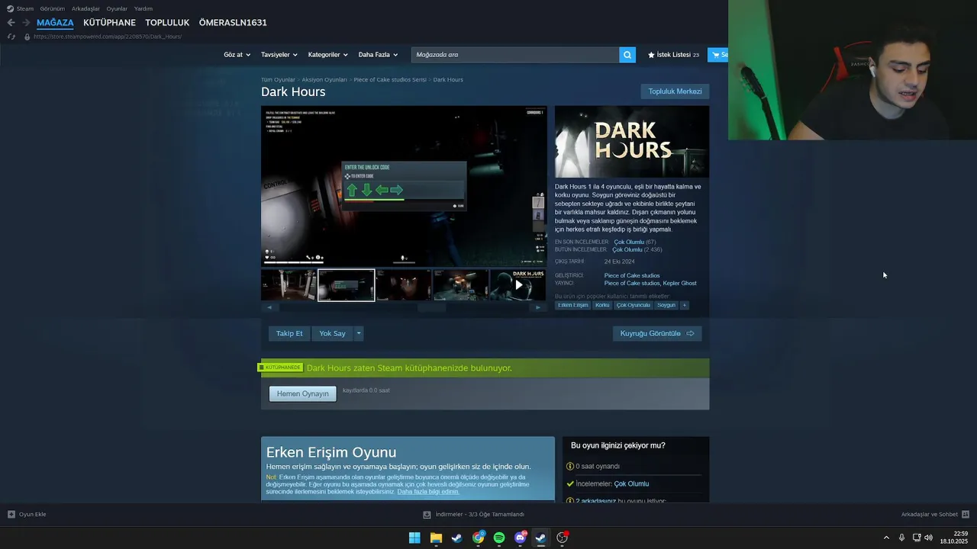Click the Hemen Oynayın button

pyautogui.click(x=302, y=393)
